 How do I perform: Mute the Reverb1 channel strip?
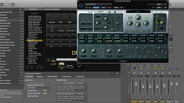(x=140, y=97)
